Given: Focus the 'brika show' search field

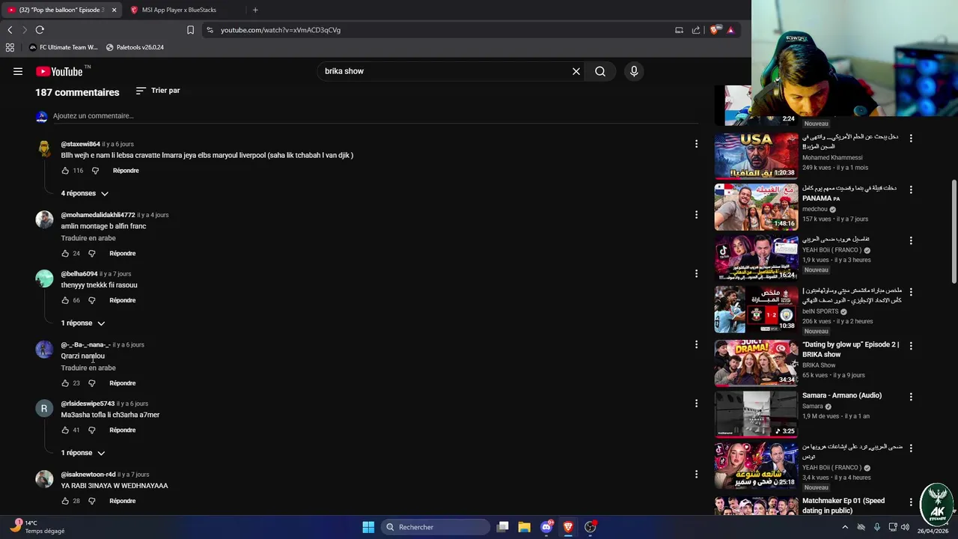Looking at the screenshot, I should (x=445, y=71).
